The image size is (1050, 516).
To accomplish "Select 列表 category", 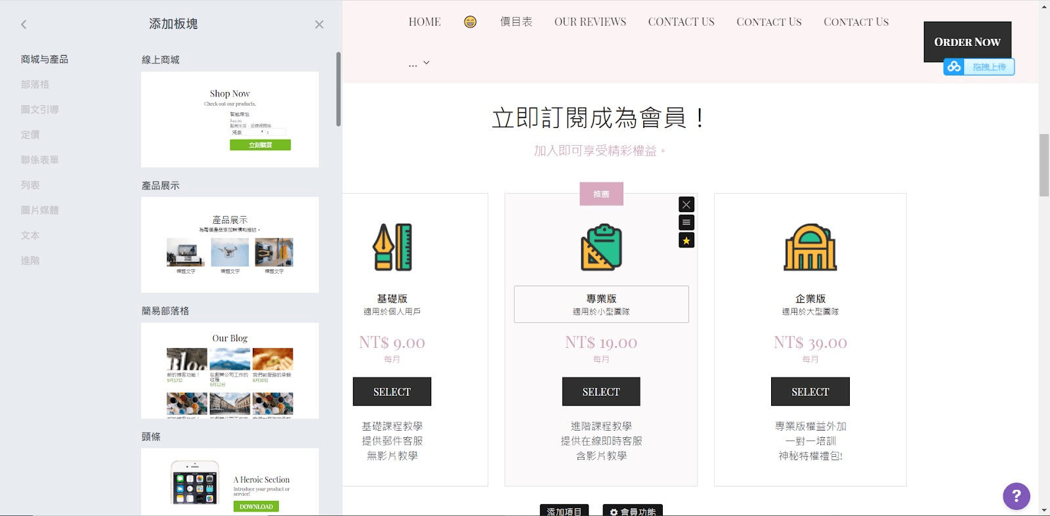I will 30,185.
